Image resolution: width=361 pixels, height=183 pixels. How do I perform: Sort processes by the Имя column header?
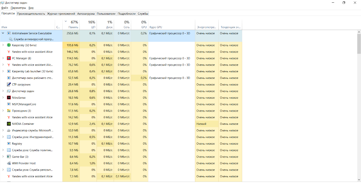point(28,25)
